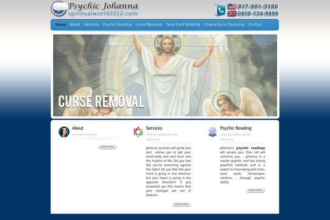Click the round site logo in header
Screen dimensions: 330x220
tap(59, 9)
